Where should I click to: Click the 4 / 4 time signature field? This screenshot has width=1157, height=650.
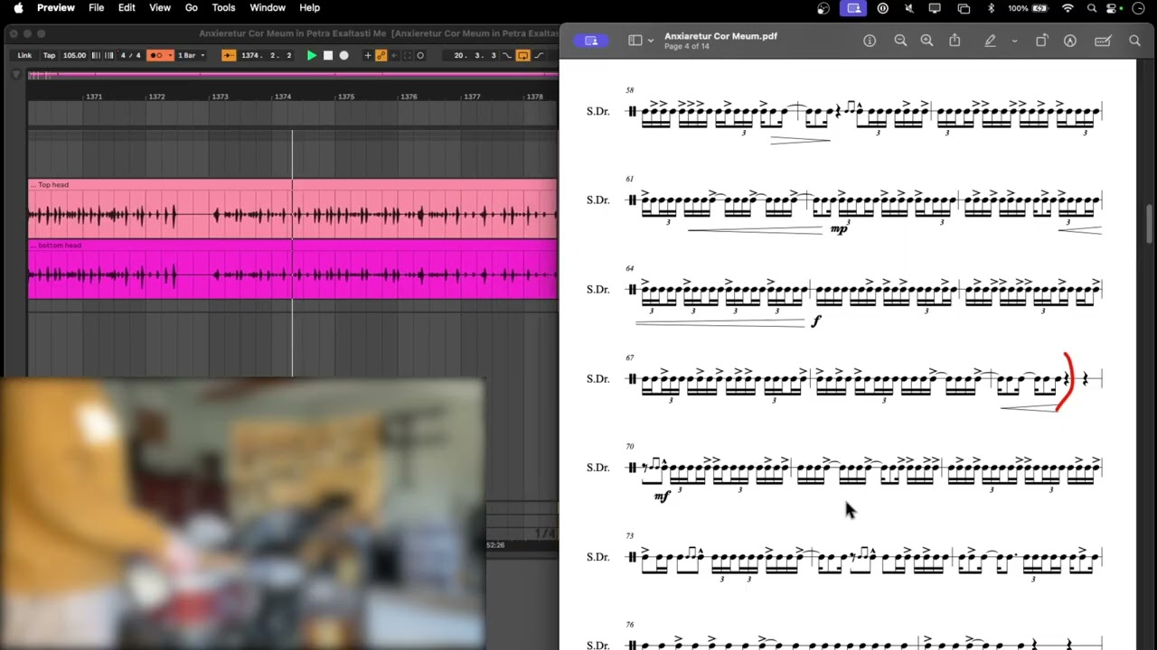click(131, 55)
